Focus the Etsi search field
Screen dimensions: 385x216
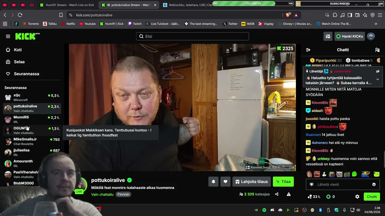coord(192,36)
